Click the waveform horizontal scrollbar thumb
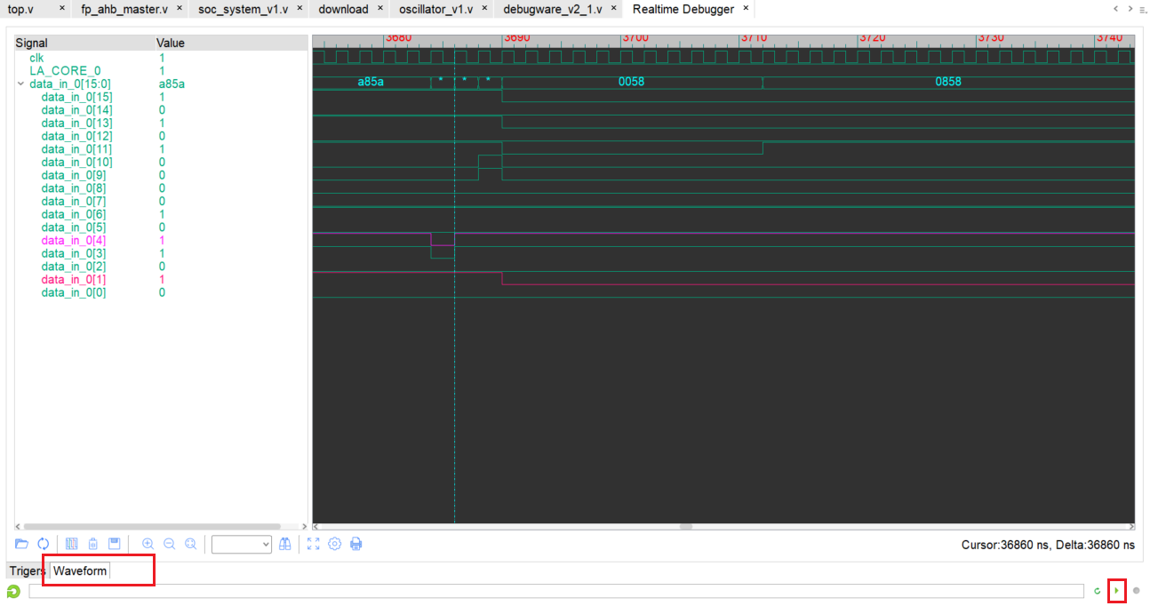Viewport: 1150px width, 606px height. (x=685, y=526)
